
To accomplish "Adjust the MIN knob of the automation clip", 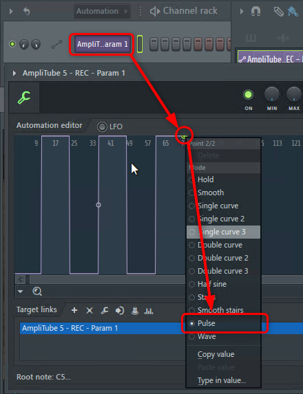I will (x=272, y=95).
